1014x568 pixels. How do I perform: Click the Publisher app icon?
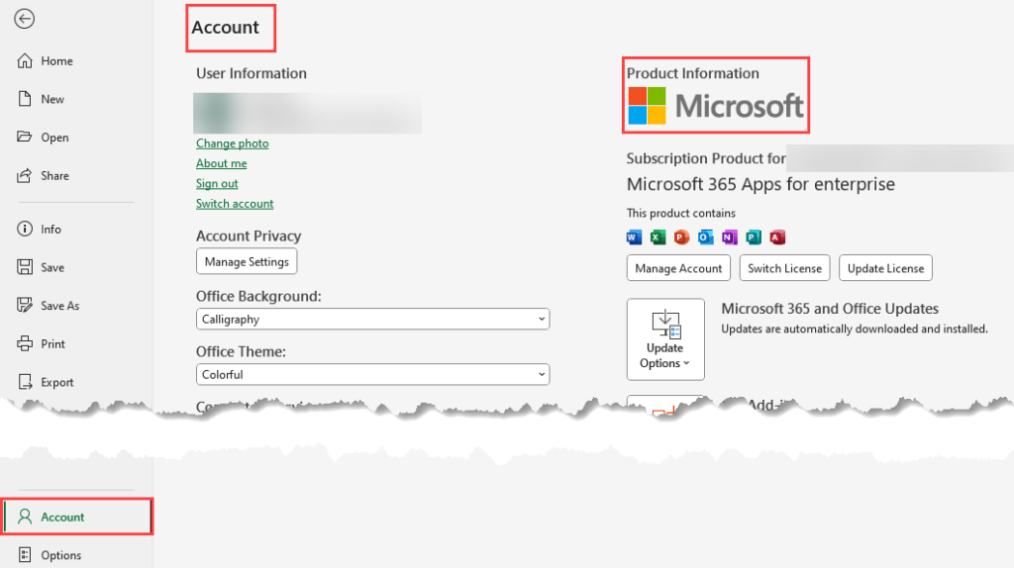tap(754, 237)
